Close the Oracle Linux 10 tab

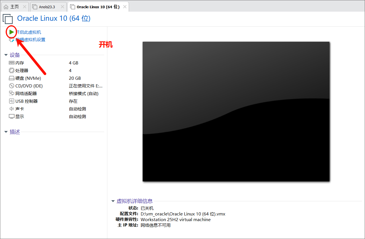tap(124, 7)
